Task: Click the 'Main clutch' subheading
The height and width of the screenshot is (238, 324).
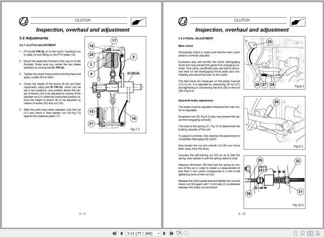Action: click(186, 46)
